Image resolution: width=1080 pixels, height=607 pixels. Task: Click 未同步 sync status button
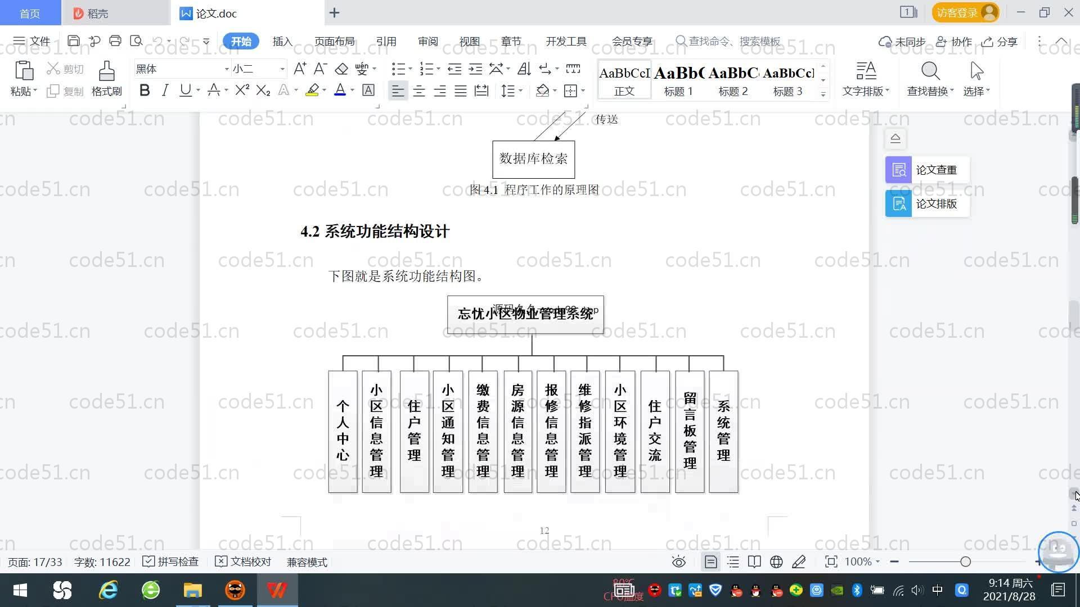902,42
